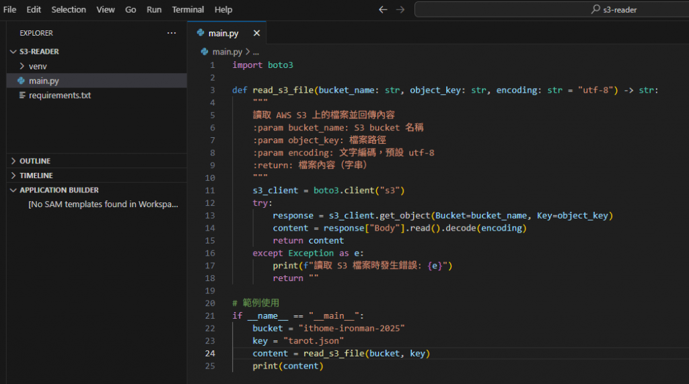Close the main.py tab
This screenshot has width=689, height=384.
tap(256, 33)
